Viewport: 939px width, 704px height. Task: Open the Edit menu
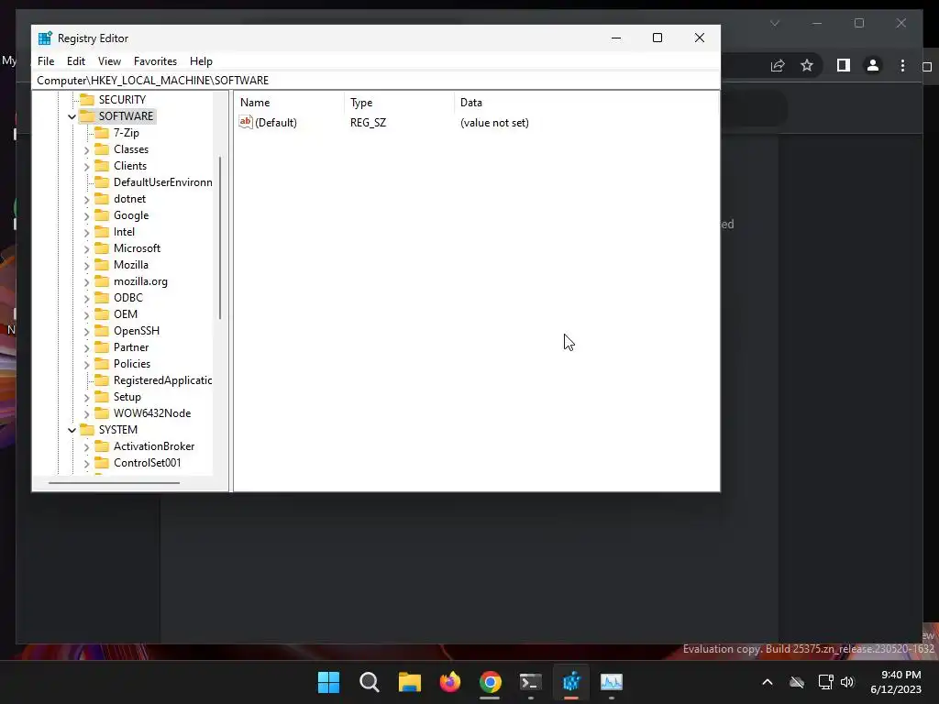[x=75, y=61]
